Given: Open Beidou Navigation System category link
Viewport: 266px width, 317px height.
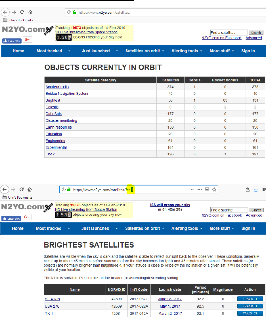Looking at the screenshot, I should [67, 93].
